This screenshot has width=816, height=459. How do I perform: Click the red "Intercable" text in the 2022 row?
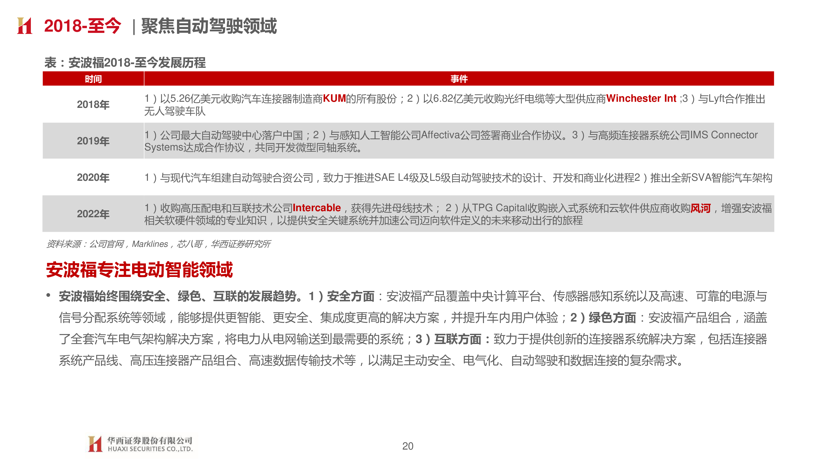pos(317,208)
